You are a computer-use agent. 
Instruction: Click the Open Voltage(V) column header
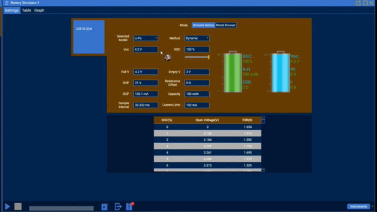[207, 120]
